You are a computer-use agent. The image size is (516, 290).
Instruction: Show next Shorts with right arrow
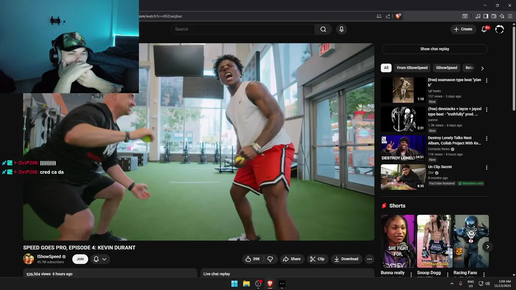click(x=487, y=247)
